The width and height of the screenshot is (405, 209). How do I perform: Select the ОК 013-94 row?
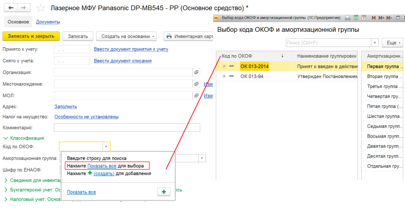tap(287, 76)
